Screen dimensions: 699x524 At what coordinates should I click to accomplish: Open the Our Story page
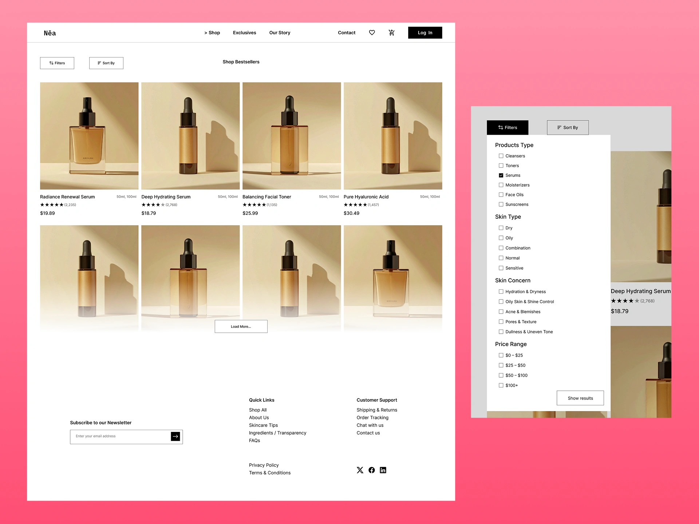pyautogui.click(x=280, y=33)
